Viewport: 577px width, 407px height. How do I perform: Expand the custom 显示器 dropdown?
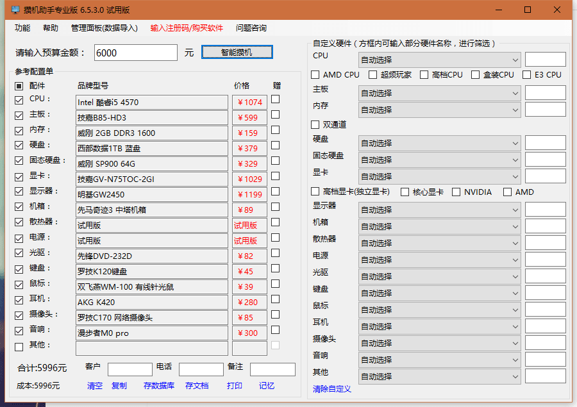tap(440, 210)
